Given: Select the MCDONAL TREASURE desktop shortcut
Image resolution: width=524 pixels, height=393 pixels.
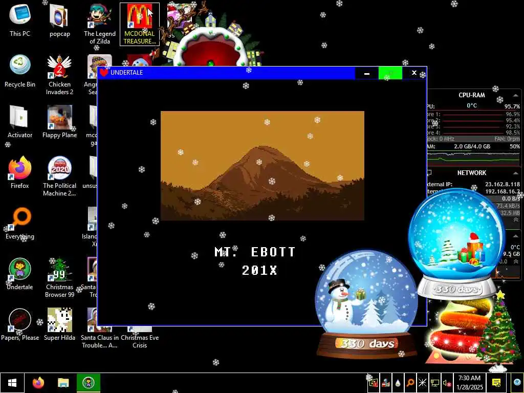Looking at the screenshot, I should tap(140, 24).
